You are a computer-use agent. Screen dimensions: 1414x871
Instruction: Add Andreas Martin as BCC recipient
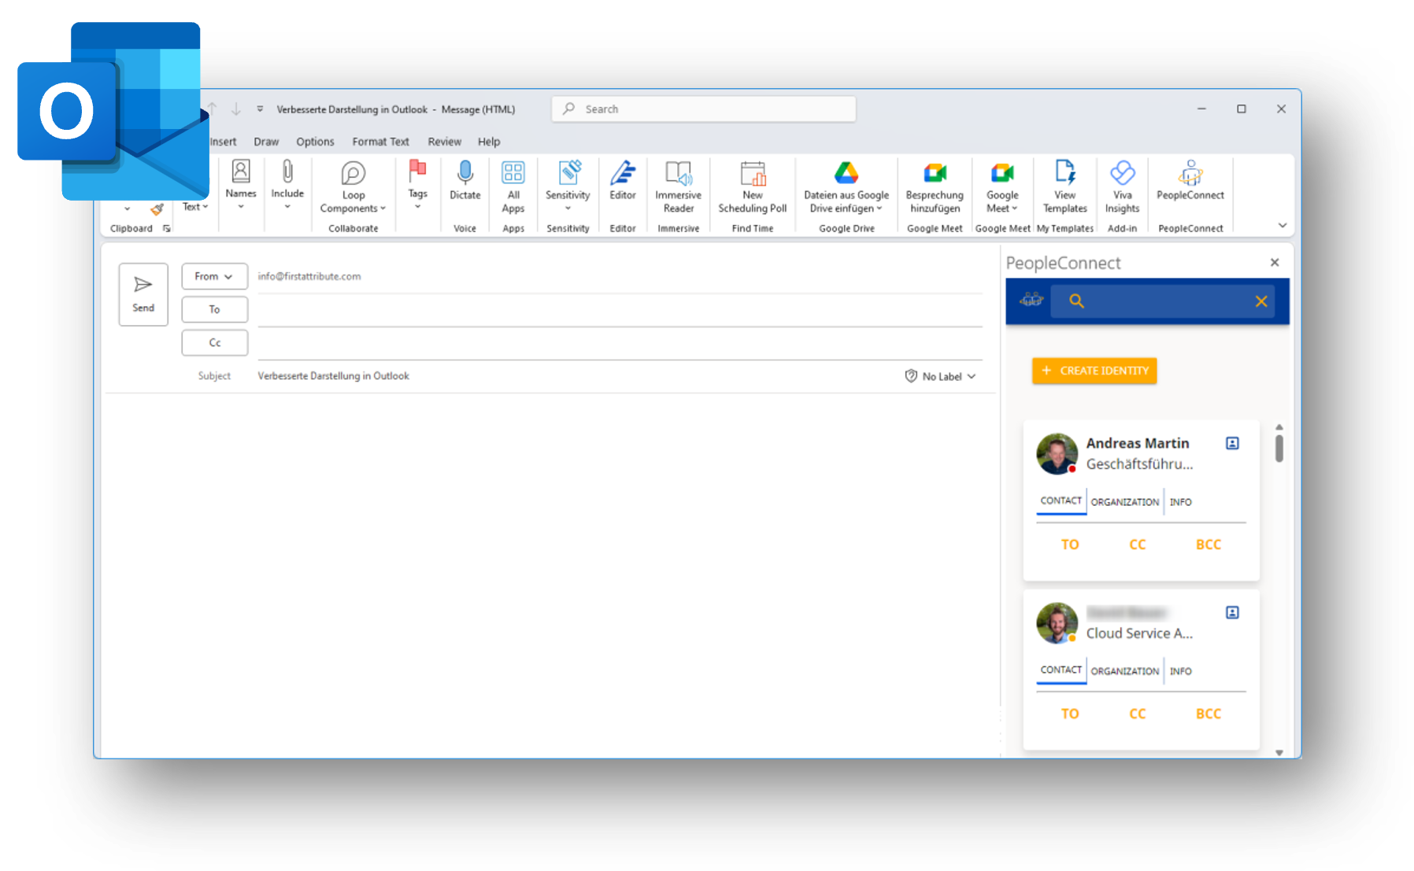[x=1208, y=544]
